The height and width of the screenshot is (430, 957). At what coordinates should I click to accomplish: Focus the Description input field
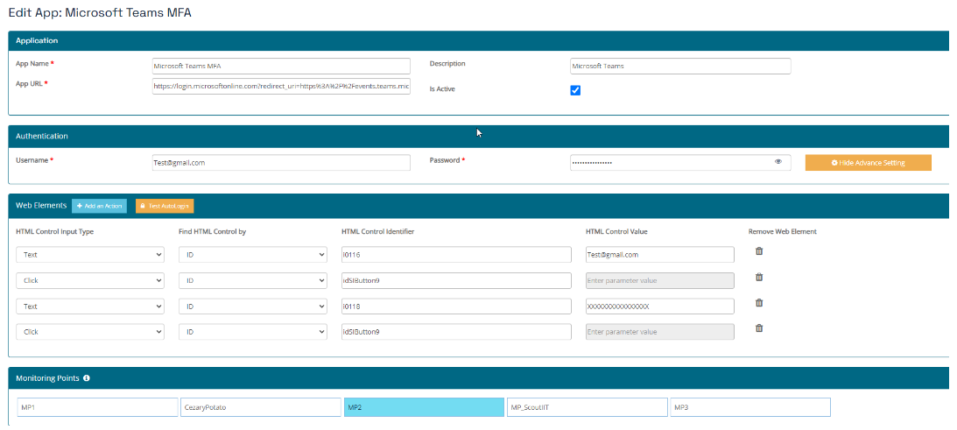pyautogui.click(x=680, y=66)
